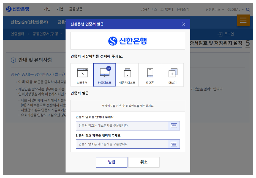Close the 인증서 발급 dialog
The height and width of the screenshot is (178, 256).
(x=184, y=24)
